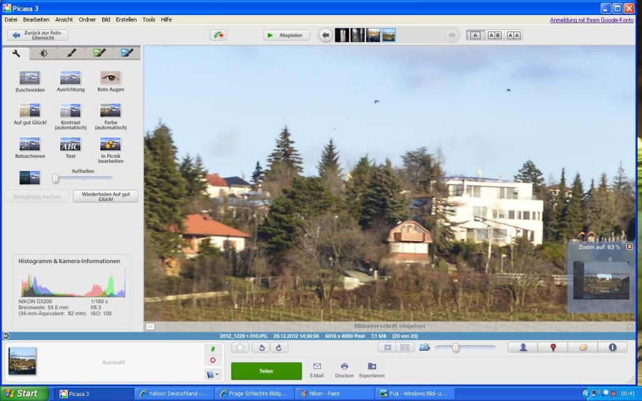Open the Retuschieren retouch tool
The image size is (642, 401).
pyautogui.click(x=30, y=148)
